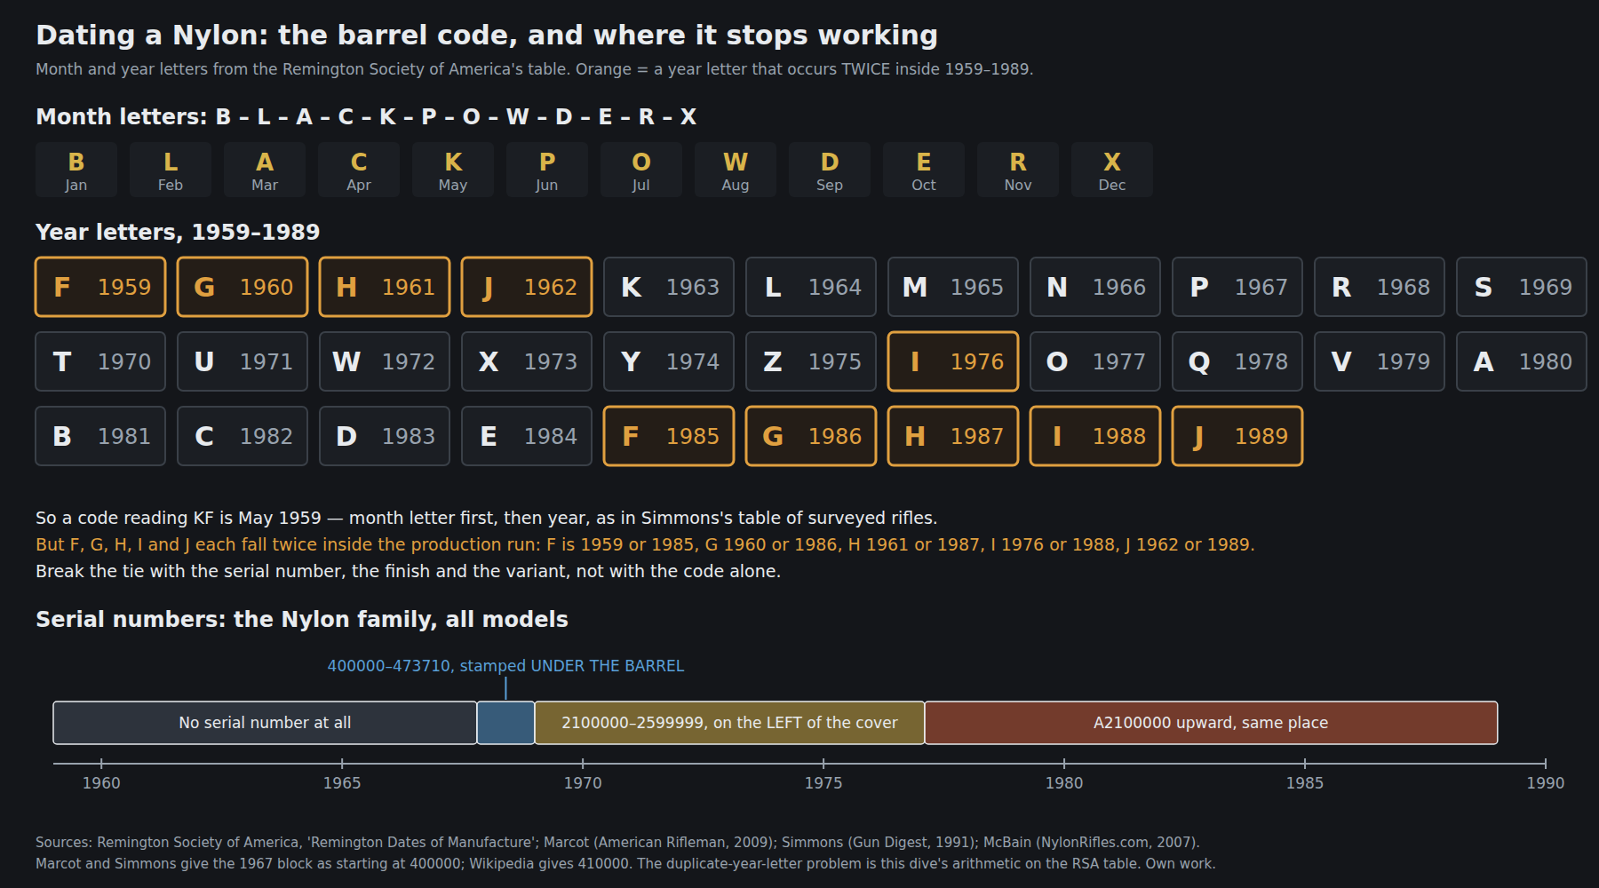Click the 1990 axis tick label

1546,783
